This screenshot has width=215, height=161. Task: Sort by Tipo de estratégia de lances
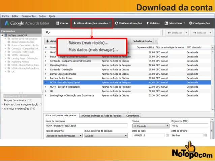[x=170, y=47]
